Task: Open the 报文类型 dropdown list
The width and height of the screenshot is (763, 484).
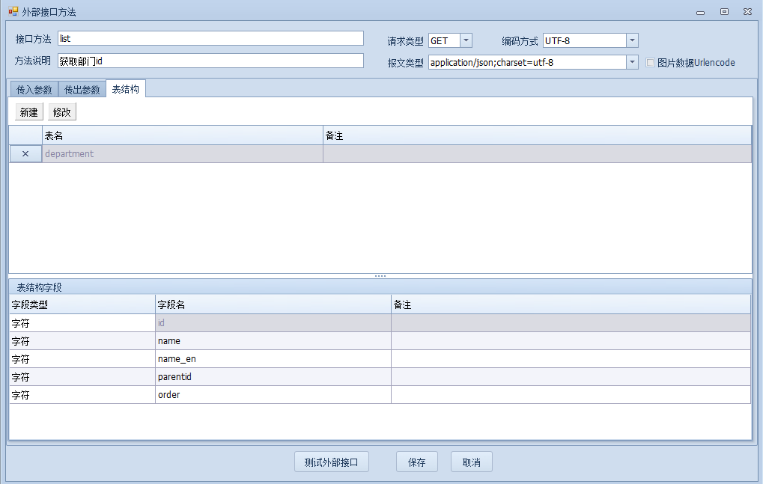Action: 632,63
